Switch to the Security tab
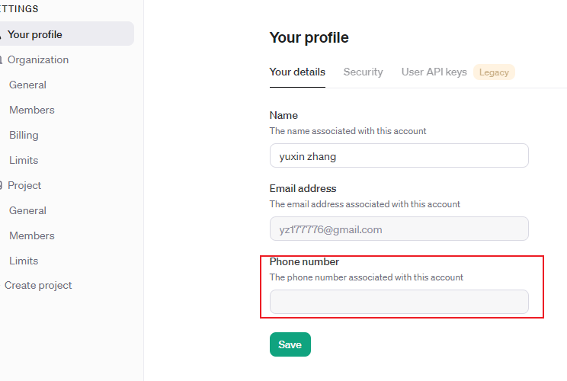 (363, 72)
